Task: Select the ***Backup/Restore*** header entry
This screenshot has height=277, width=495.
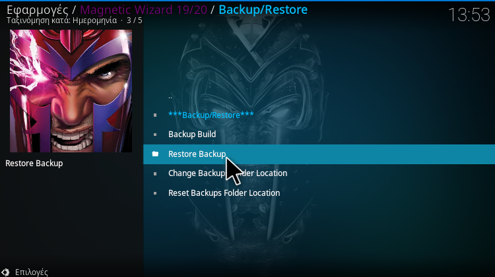Action: pyautogui.click(x=319, y=115)
